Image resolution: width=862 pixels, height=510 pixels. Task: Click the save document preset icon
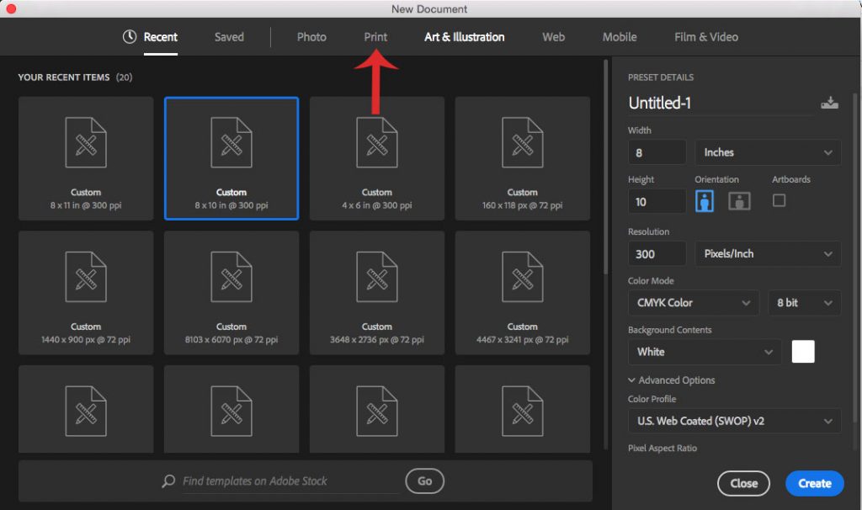(x=830, y=102)
